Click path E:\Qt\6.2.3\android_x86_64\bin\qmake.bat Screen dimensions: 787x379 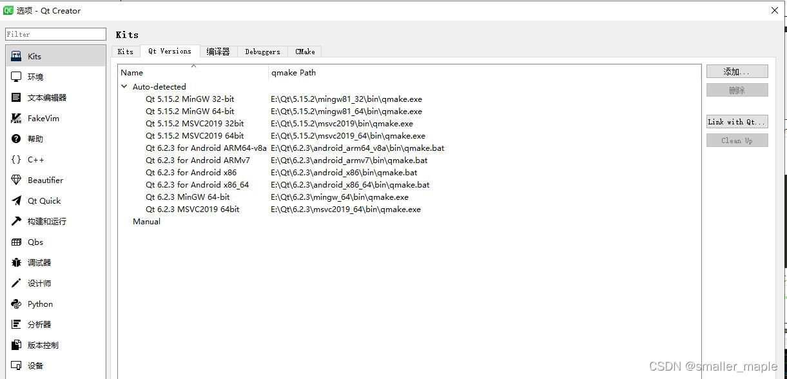coord(350,185)
